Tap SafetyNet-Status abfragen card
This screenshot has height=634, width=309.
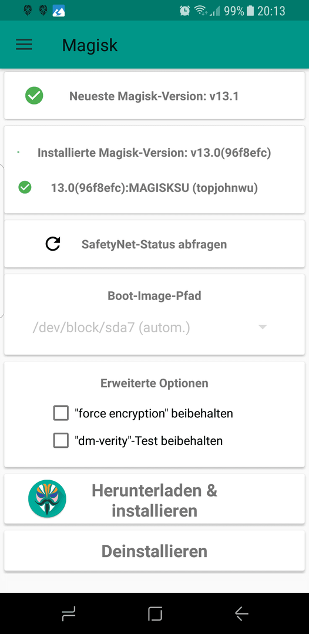click(154, 244)
